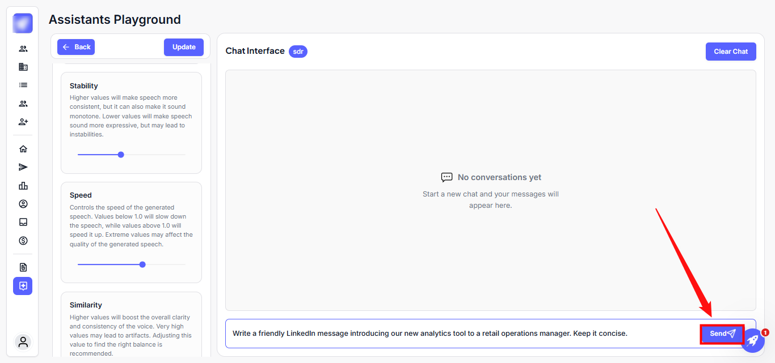Open the paper plane icon in sidebar
The width and height of the screenshot is (775, 363).
pyautogui.click(x=23, y=167)
